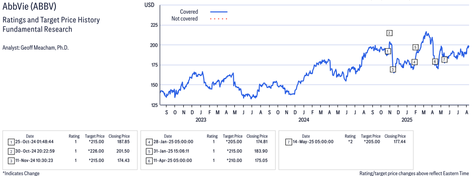Click the red dotted Not covered swatch
The image size is (474, 176).
click(x=219, y=19)
